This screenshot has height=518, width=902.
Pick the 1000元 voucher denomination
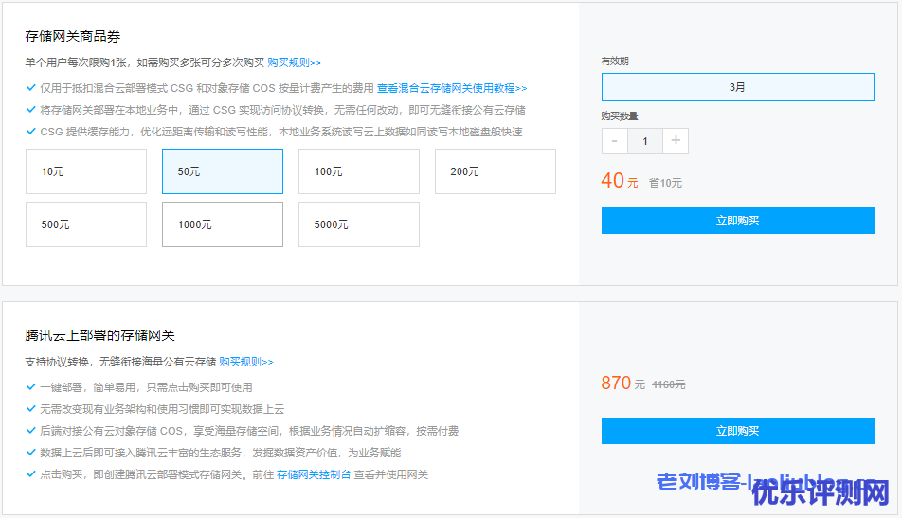[222, 224]
